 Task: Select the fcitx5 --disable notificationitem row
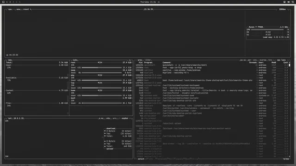click(212, 93)
